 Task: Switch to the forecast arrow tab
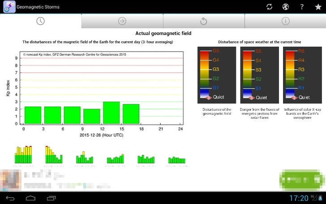point(122,21)
